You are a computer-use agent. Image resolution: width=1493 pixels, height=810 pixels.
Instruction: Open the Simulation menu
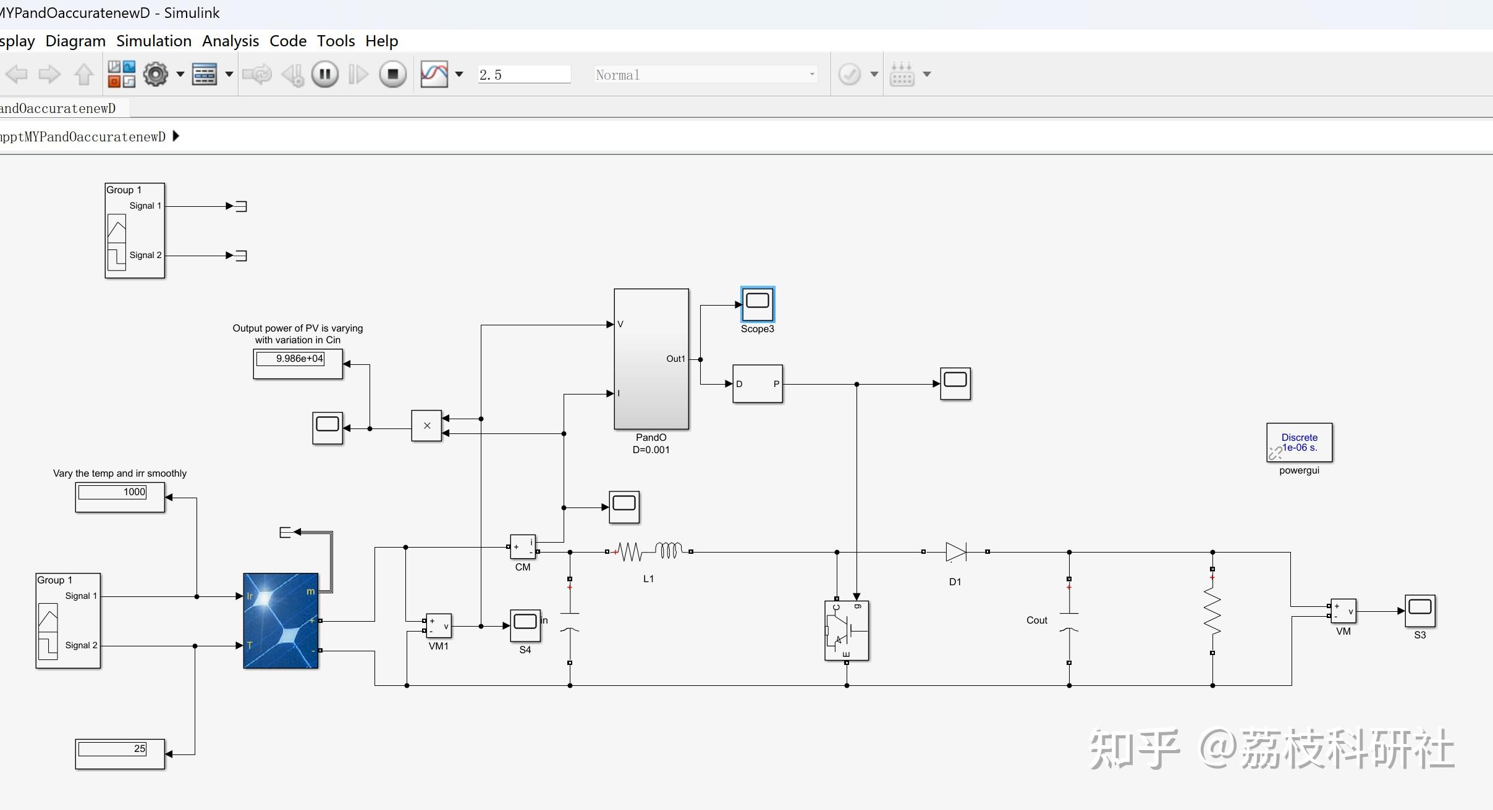pos(154,41)
